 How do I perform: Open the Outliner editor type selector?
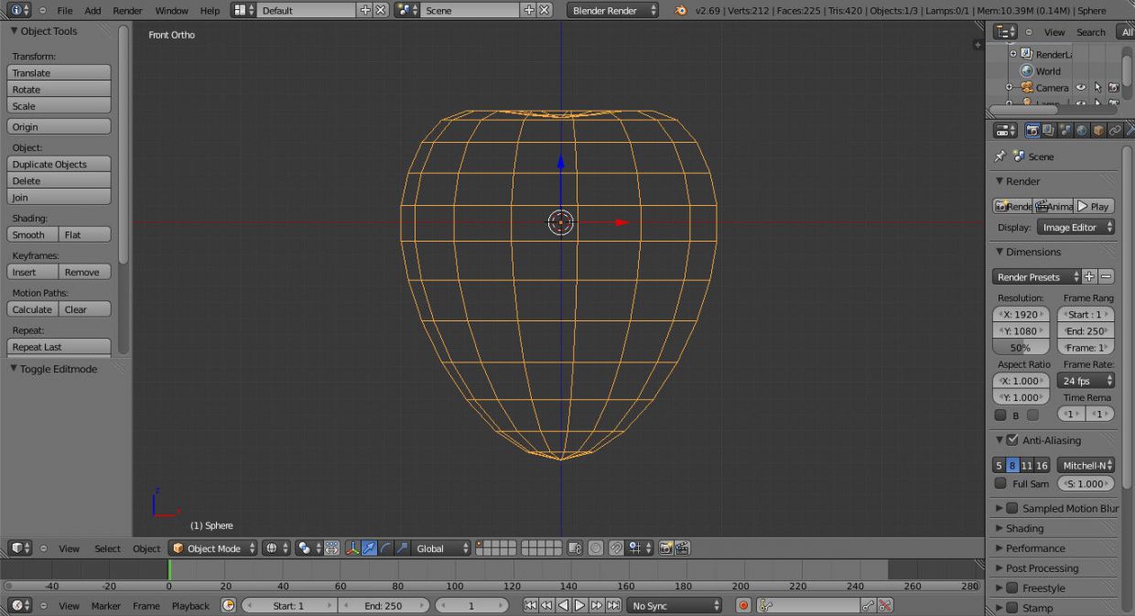[1005, 32]
